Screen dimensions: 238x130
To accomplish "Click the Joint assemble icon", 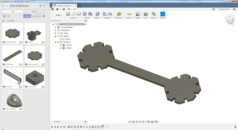I will 110,14.
